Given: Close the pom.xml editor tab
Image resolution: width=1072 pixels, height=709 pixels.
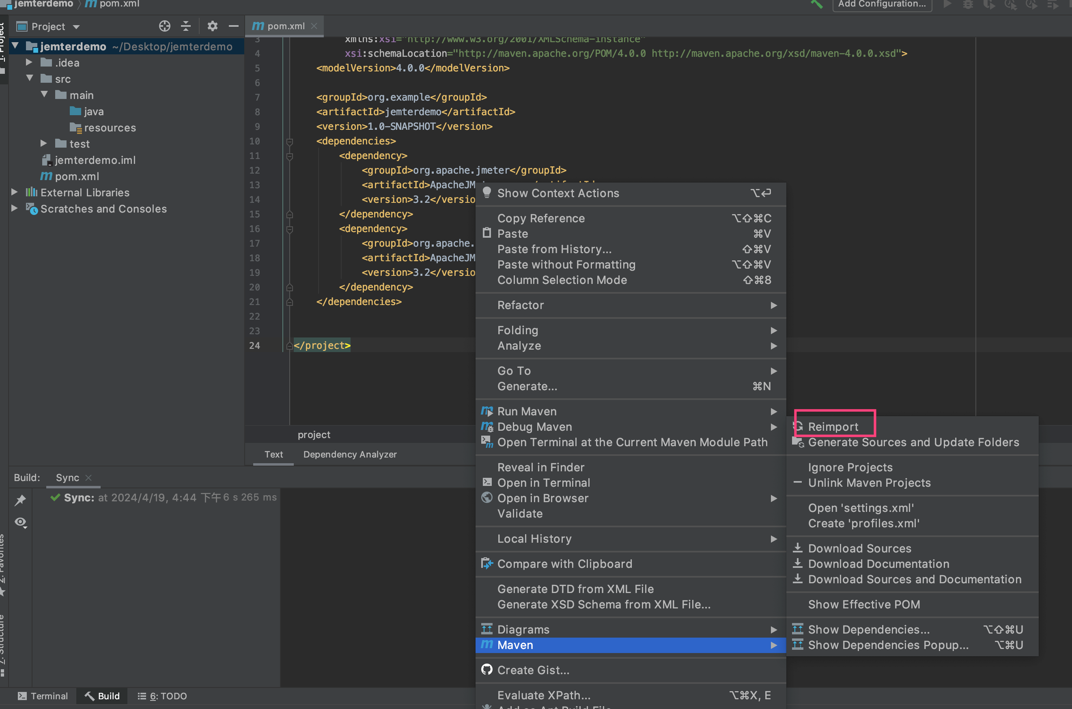Looking at the screenshot, I should click(x=314, y=26).
